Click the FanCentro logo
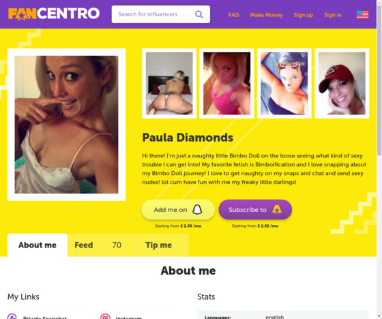 (54, 14)
